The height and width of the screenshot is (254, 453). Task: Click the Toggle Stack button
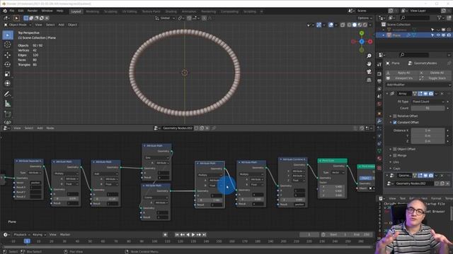point(435,78)
